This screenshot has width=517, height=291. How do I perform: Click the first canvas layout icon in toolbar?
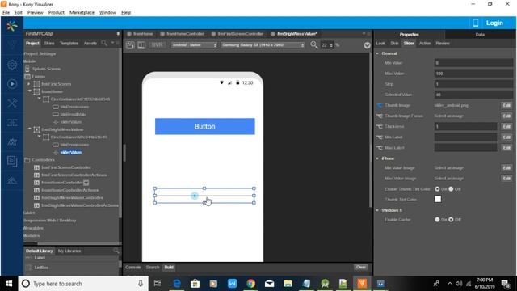130,45
